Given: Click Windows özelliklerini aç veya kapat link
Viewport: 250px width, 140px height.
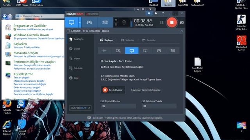Looking at the screenshot, I should click(x=35, y=30).
